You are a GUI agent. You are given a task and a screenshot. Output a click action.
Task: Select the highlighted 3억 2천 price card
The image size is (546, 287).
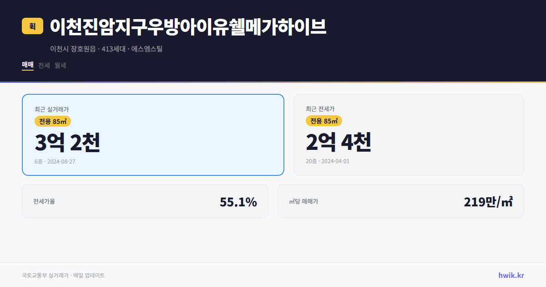coord(153,134)
